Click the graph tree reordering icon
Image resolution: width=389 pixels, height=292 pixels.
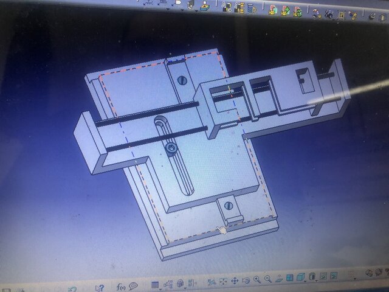[239, 8]
